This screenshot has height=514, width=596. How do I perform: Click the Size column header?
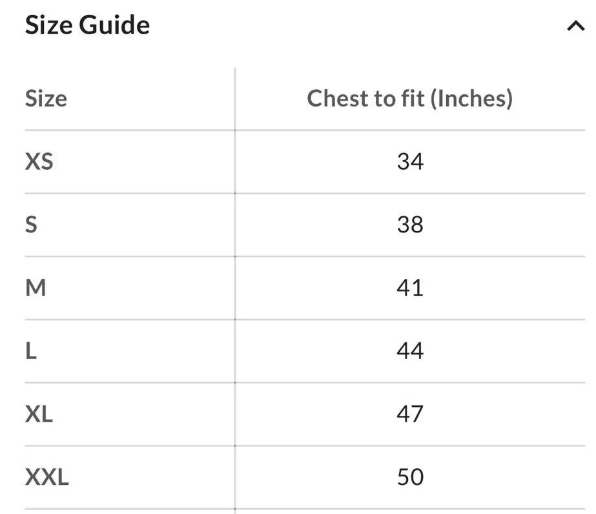(x=46, y=98)
